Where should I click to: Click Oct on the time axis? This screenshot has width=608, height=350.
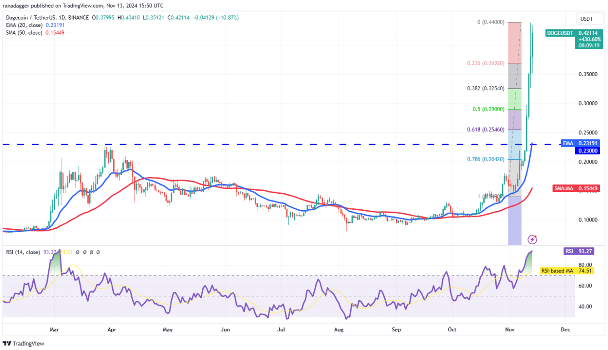click(x=452, y=330)
